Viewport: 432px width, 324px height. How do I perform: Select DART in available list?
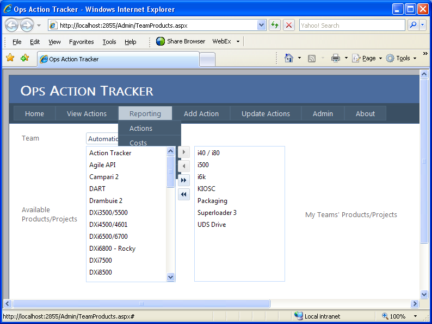pyautogui.click(x=127, y=189)
